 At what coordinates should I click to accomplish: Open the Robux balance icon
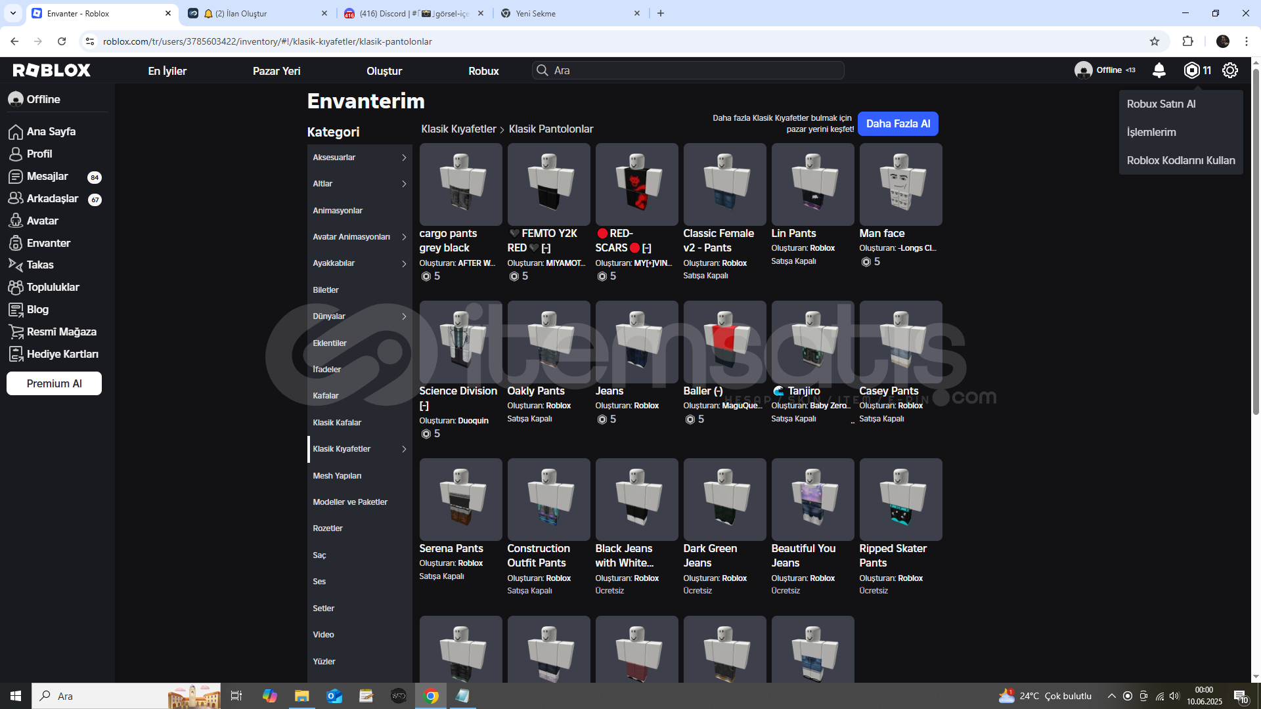click(x=1191, y=70)
